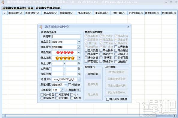Switch to 采集淘宝网商品信息 tab
This screenshot has height=118, width=178.
pos(48,8)
